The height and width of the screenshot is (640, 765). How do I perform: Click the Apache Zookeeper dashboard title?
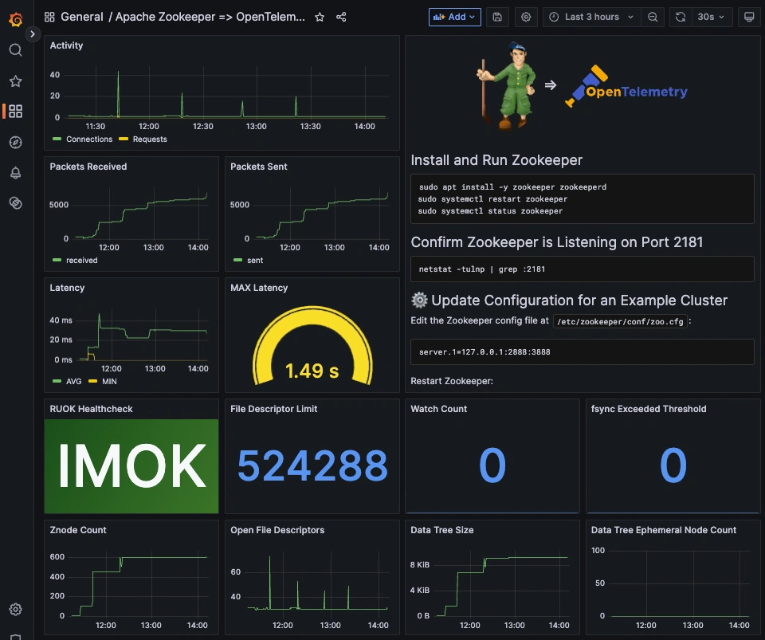click(210, 17)
